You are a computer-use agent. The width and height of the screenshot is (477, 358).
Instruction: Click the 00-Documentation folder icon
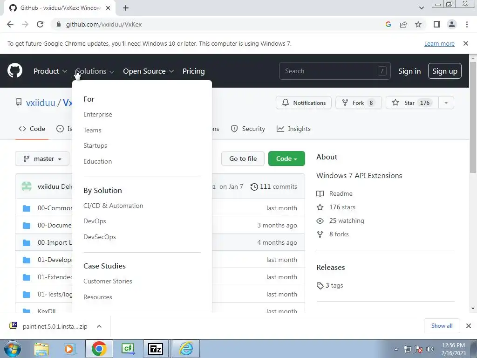[27, 226]
